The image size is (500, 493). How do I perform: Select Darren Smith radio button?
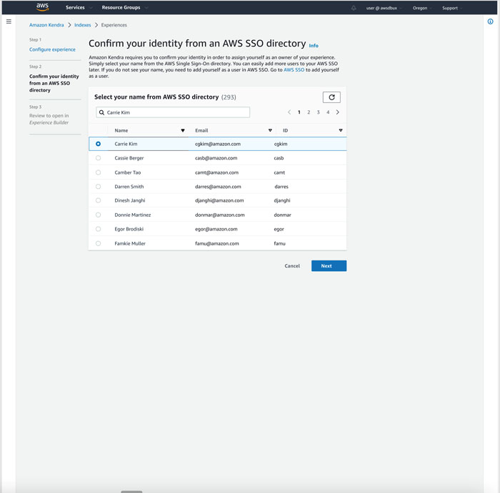coord(99,186)
